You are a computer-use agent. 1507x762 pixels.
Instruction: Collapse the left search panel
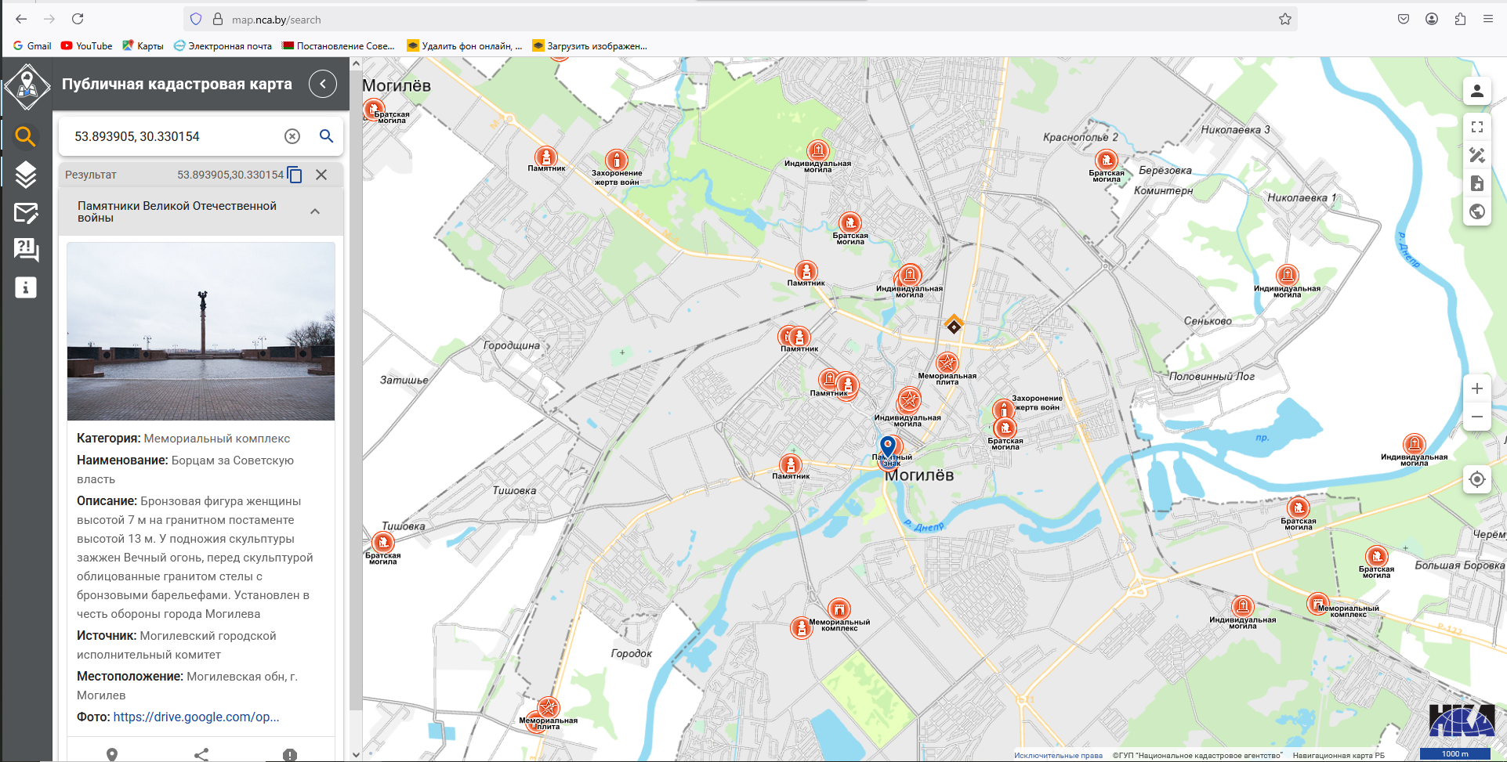coord(322,84)
